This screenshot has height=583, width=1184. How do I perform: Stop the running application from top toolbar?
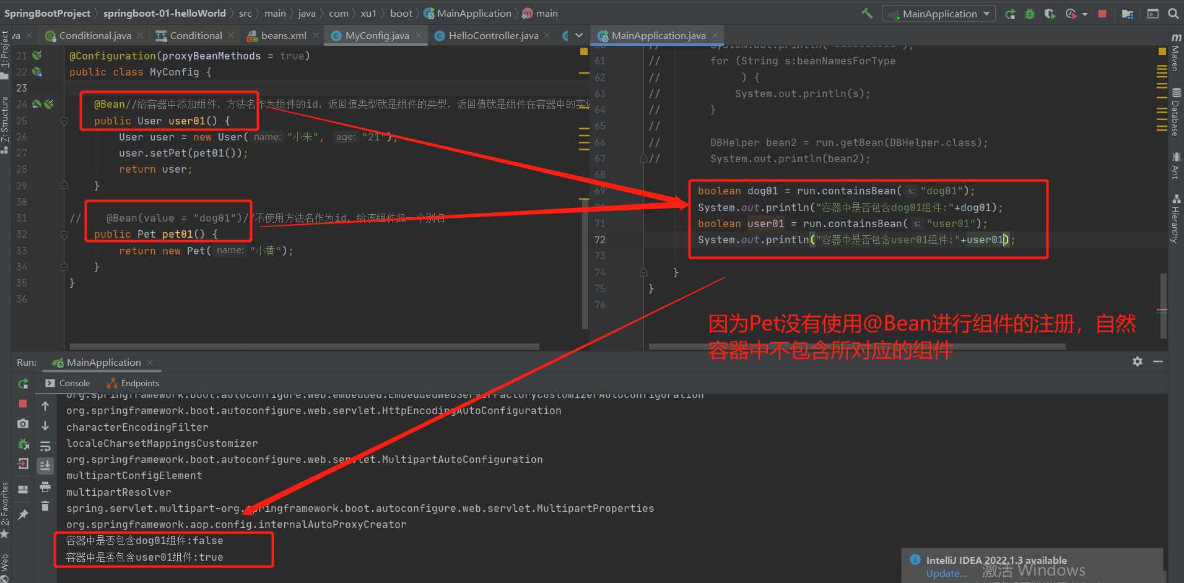pyautogui.click(x=1102, y=14)
